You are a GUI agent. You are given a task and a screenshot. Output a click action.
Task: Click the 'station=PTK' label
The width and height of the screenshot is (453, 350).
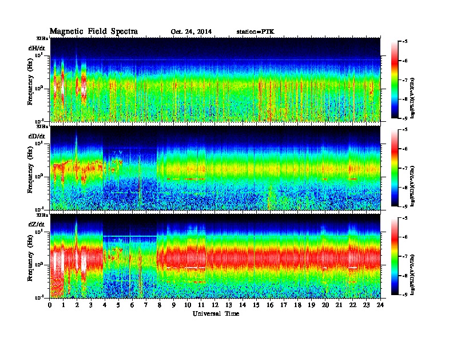point(256,32)
